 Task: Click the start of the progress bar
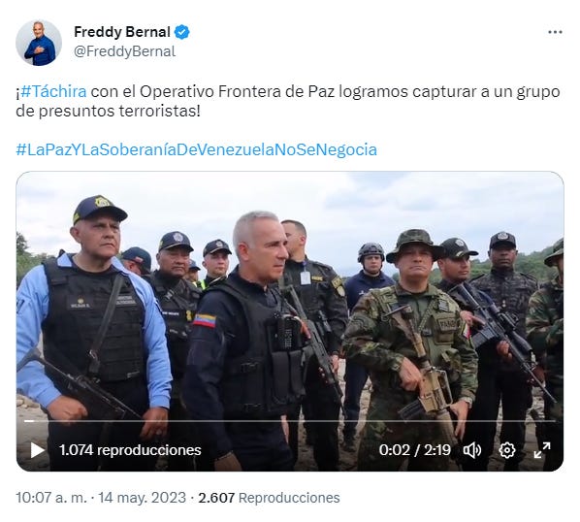point(26,421)
